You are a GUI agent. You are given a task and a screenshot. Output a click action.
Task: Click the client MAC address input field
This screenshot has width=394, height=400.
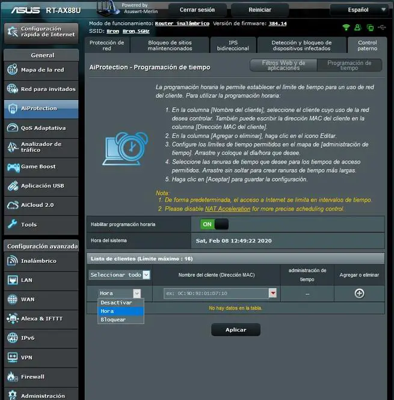tap(216, 294)
